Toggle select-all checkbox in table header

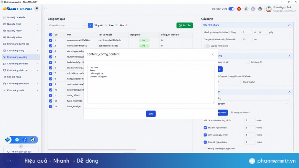(50, 35)
